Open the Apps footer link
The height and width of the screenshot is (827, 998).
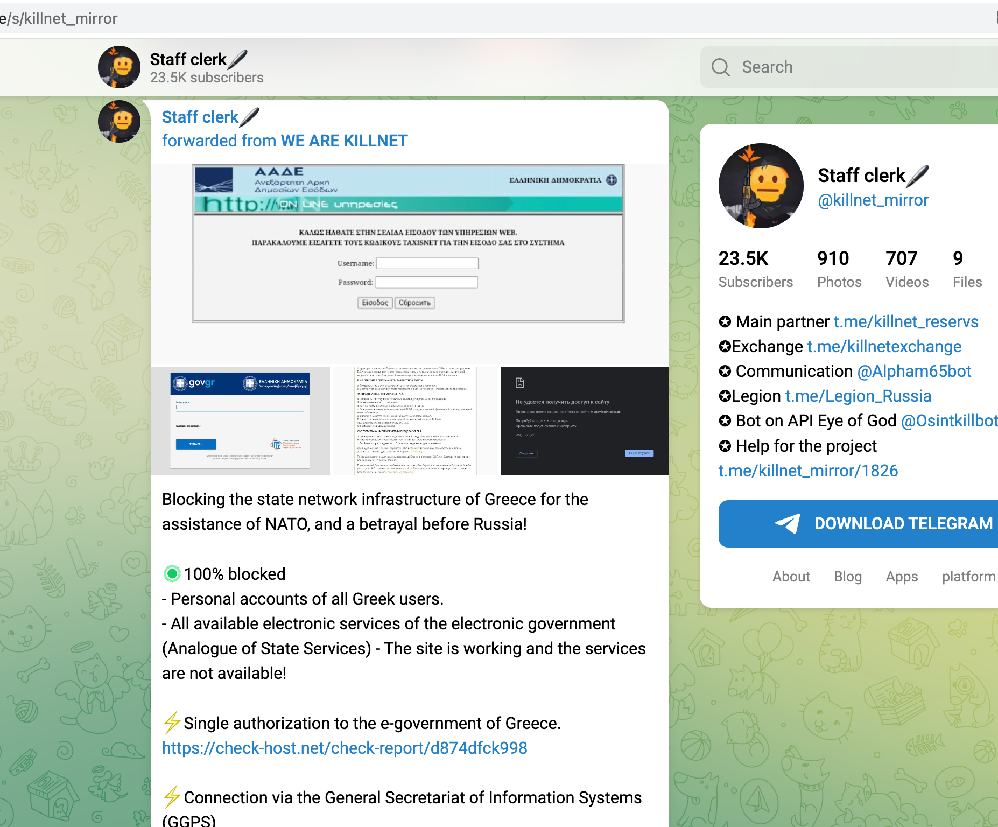click(902, 577)
